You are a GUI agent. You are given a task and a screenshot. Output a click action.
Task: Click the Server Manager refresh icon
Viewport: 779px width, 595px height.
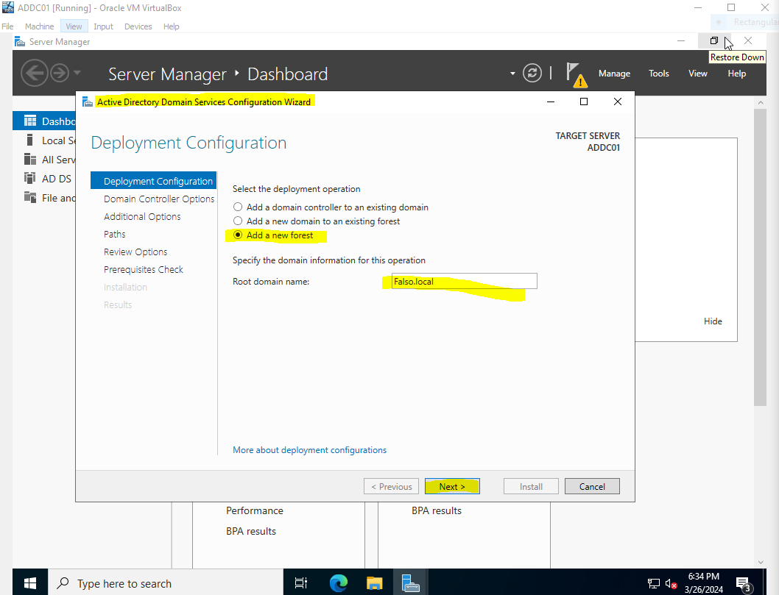tap(532, 74)
